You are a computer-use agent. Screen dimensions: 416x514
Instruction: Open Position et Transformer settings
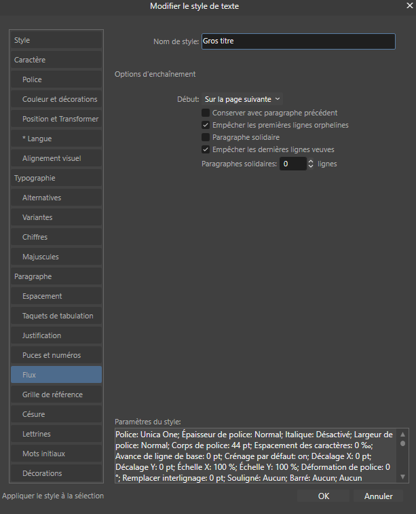(56, 119)
